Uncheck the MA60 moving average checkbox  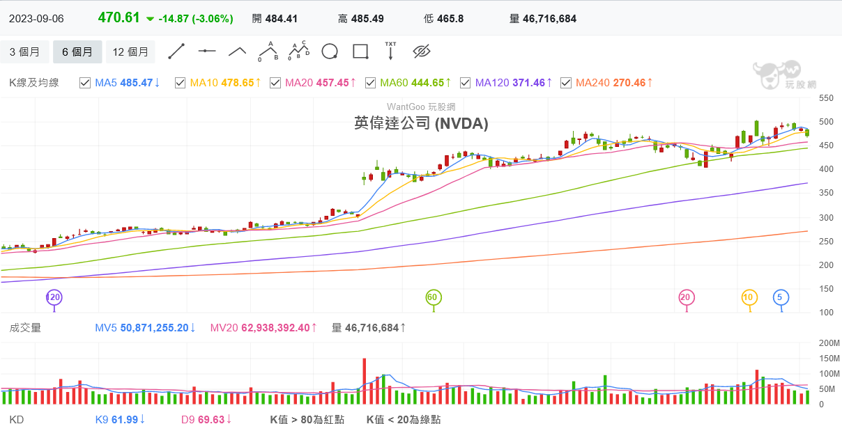[370, 83]
